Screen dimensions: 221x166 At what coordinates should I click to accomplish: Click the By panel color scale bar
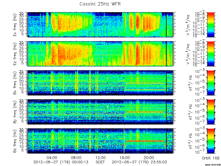(x=211, y=112)
